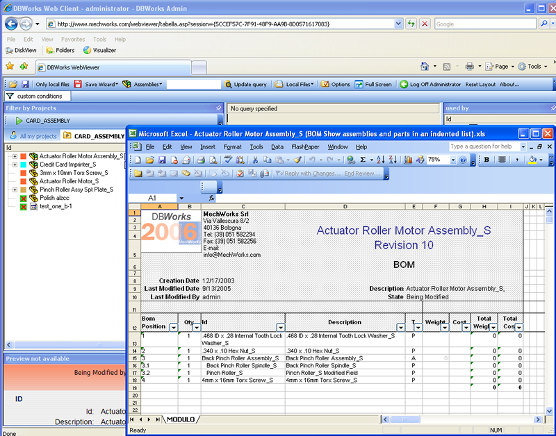The image size is (556, 436).
Task: Click the Format Painter brush icon
Action: 298,160
